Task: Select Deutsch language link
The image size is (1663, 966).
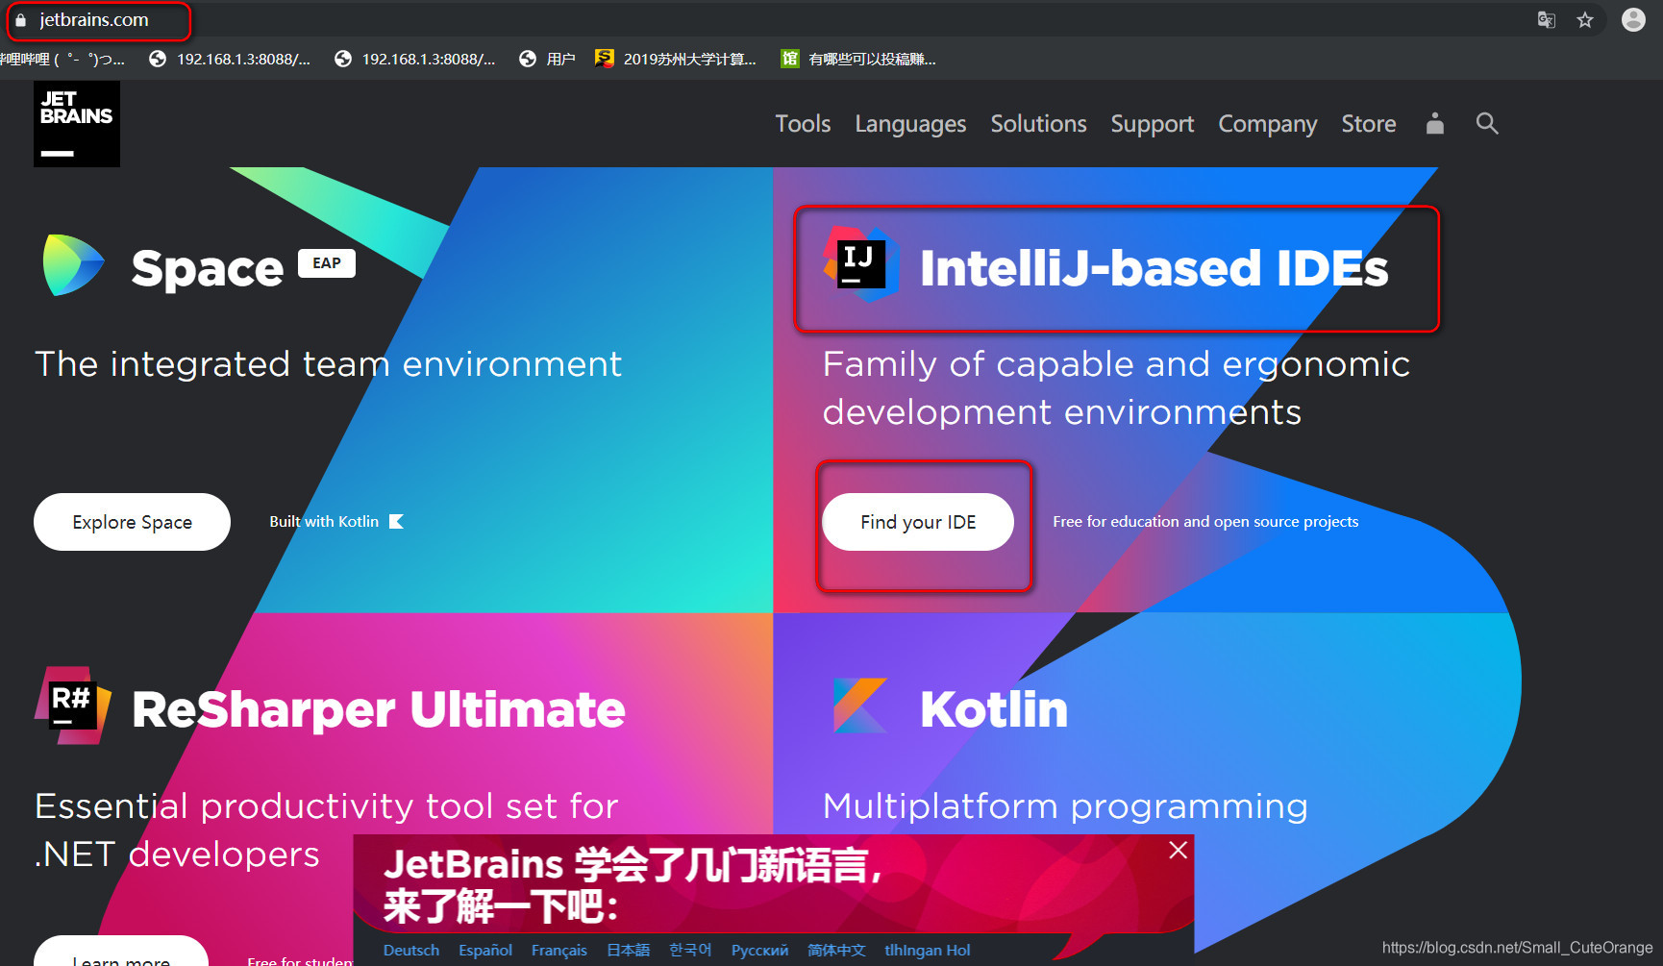Action: click(x=411, y=950)
